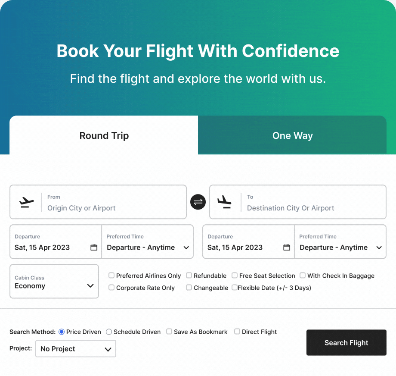Open the calendar icon for first Departure date
The width and height of the screenshot is (396, 376).
coord(94,247)
